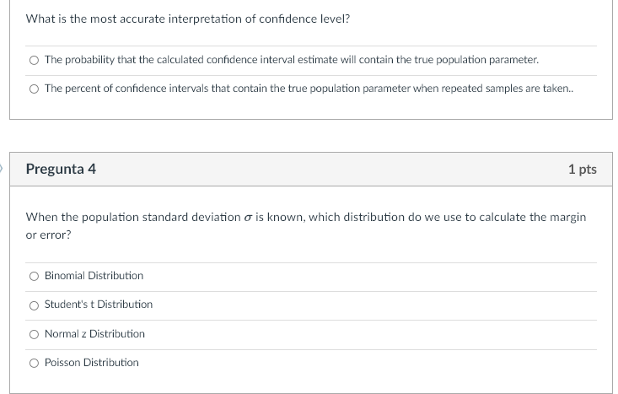The width and height of the screenshot is (618, 394).
Task: Click the 'The probability that the calculated' answer text
Action: 292,60
